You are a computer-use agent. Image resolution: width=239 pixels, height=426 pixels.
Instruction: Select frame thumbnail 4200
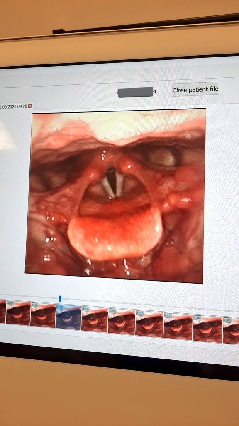click(95, 320)
